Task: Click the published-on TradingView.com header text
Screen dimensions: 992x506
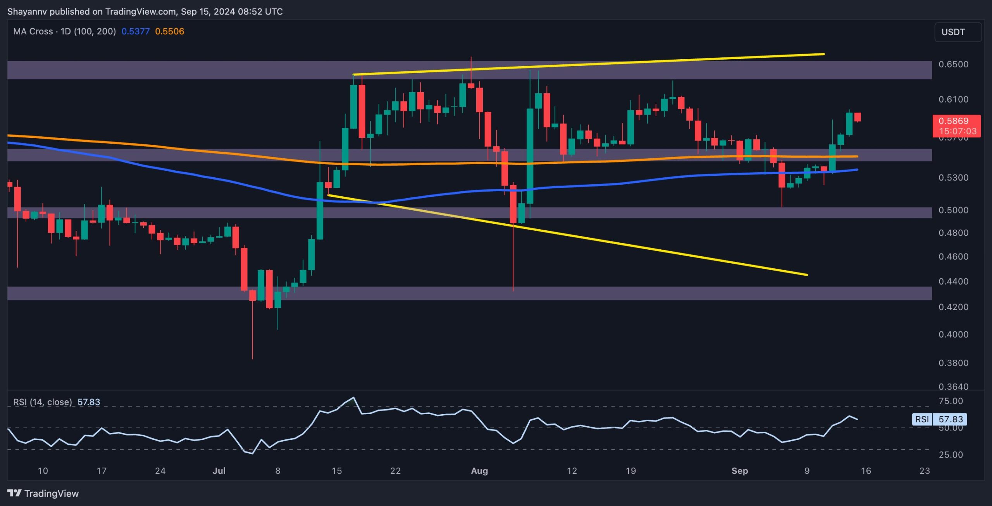Action: 145,12
